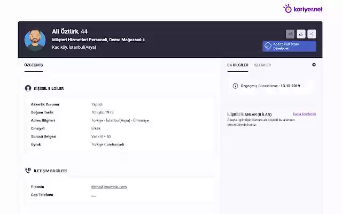Click the Sürücü Belgesi label

coord(44,136)
